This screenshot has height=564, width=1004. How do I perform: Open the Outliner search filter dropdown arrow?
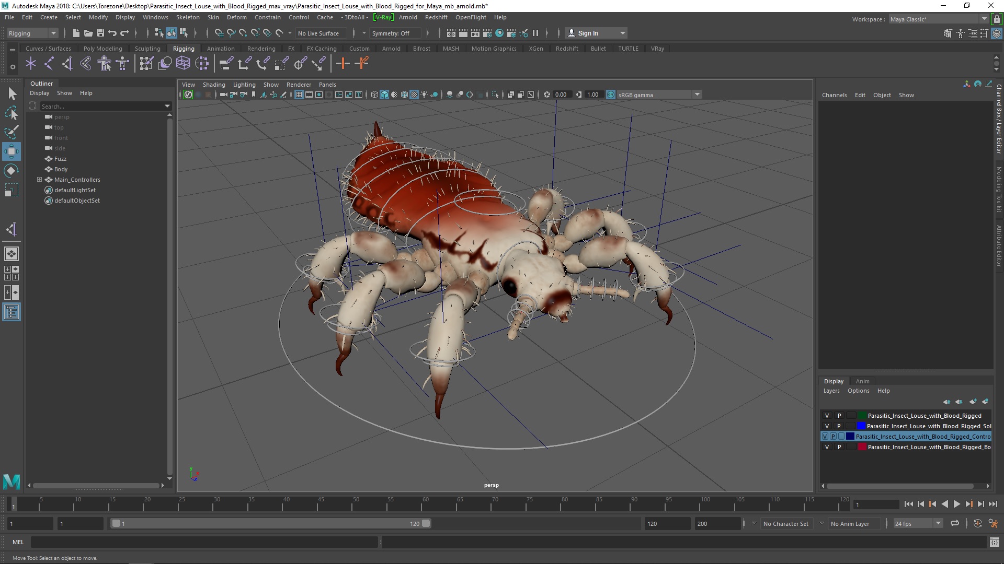pos(167,106)
